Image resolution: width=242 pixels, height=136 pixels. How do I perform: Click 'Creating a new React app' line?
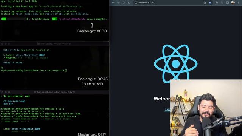42,6
